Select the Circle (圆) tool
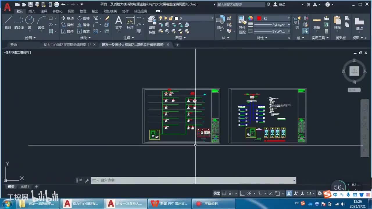 [x=30, y=22]
